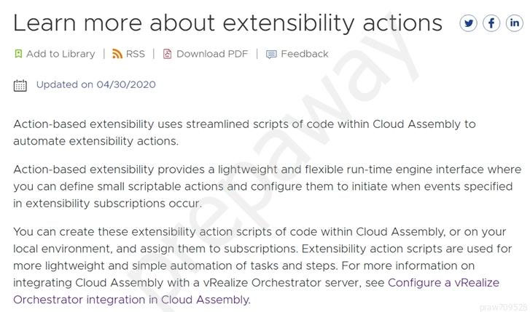This screenshot has width=530, height=312.
Task: Click the Download PDF document icon
Action: tap(168, 54)
